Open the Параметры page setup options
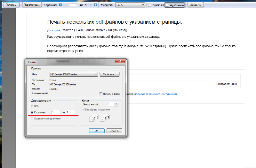256x168 pixels. pos(32,5)
